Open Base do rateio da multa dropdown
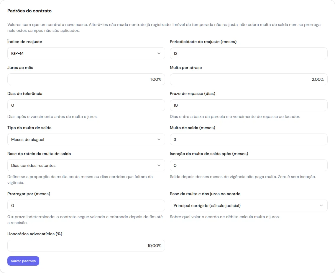335x273 pixels. 86,165
